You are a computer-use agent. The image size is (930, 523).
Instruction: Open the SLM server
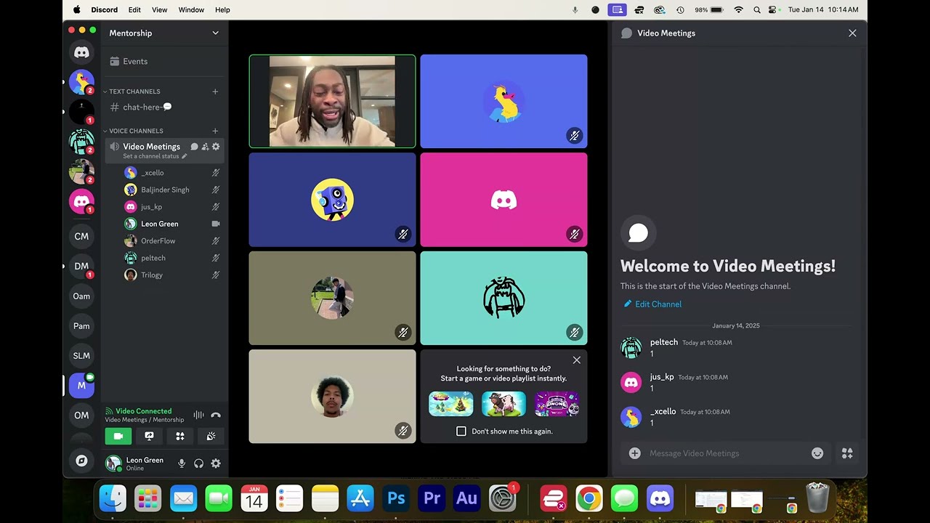click(x=81, y=356)
